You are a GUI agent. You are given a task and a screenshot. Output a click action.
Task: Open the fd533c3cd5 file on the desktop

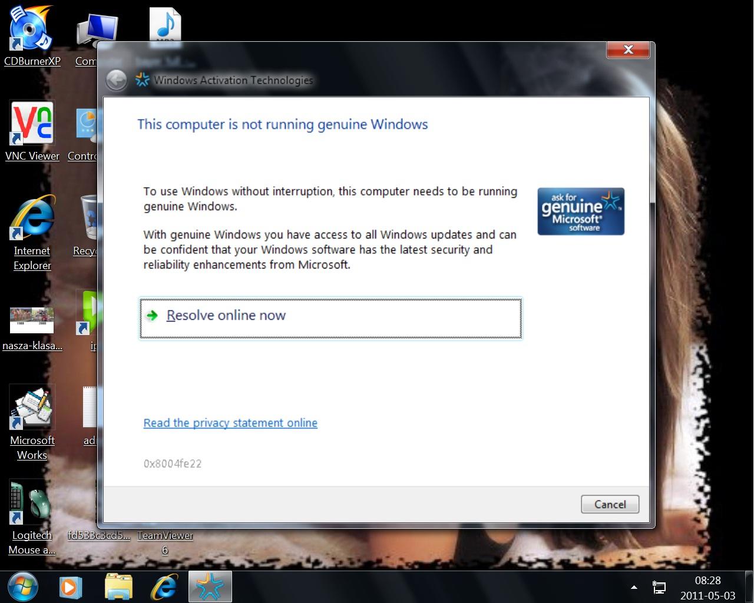tap(98, 535)
